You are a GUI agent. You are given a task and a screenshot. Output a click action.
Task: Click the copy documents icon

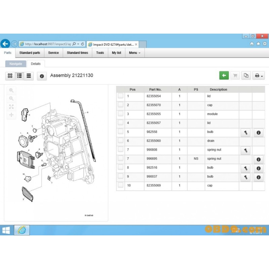pyautogui.click(x=246, y=76)
